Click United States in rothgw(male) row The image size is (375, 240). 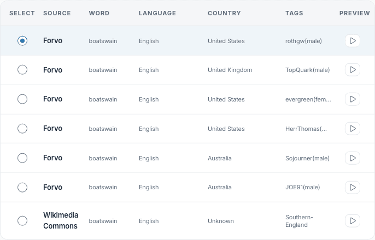[x=226, y=41]
